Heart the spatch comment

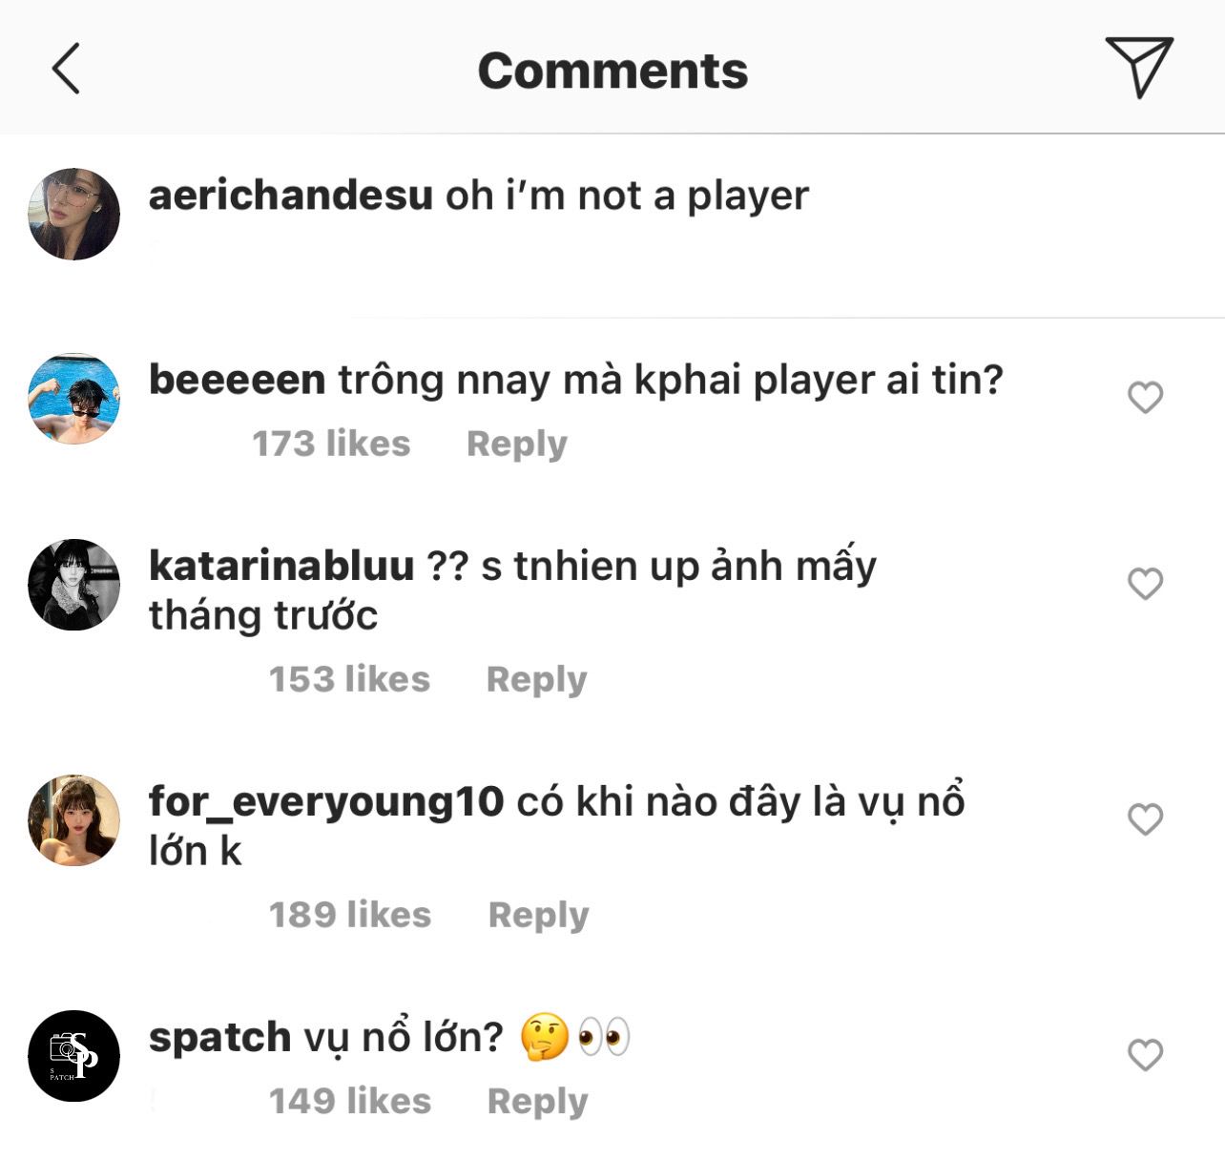tap(1145, 1054)
